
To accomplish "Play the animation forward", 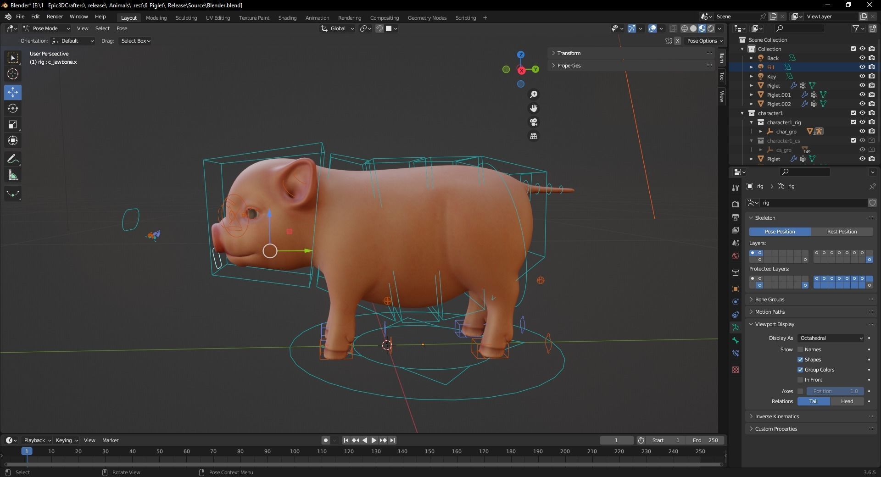I will 374,440.
